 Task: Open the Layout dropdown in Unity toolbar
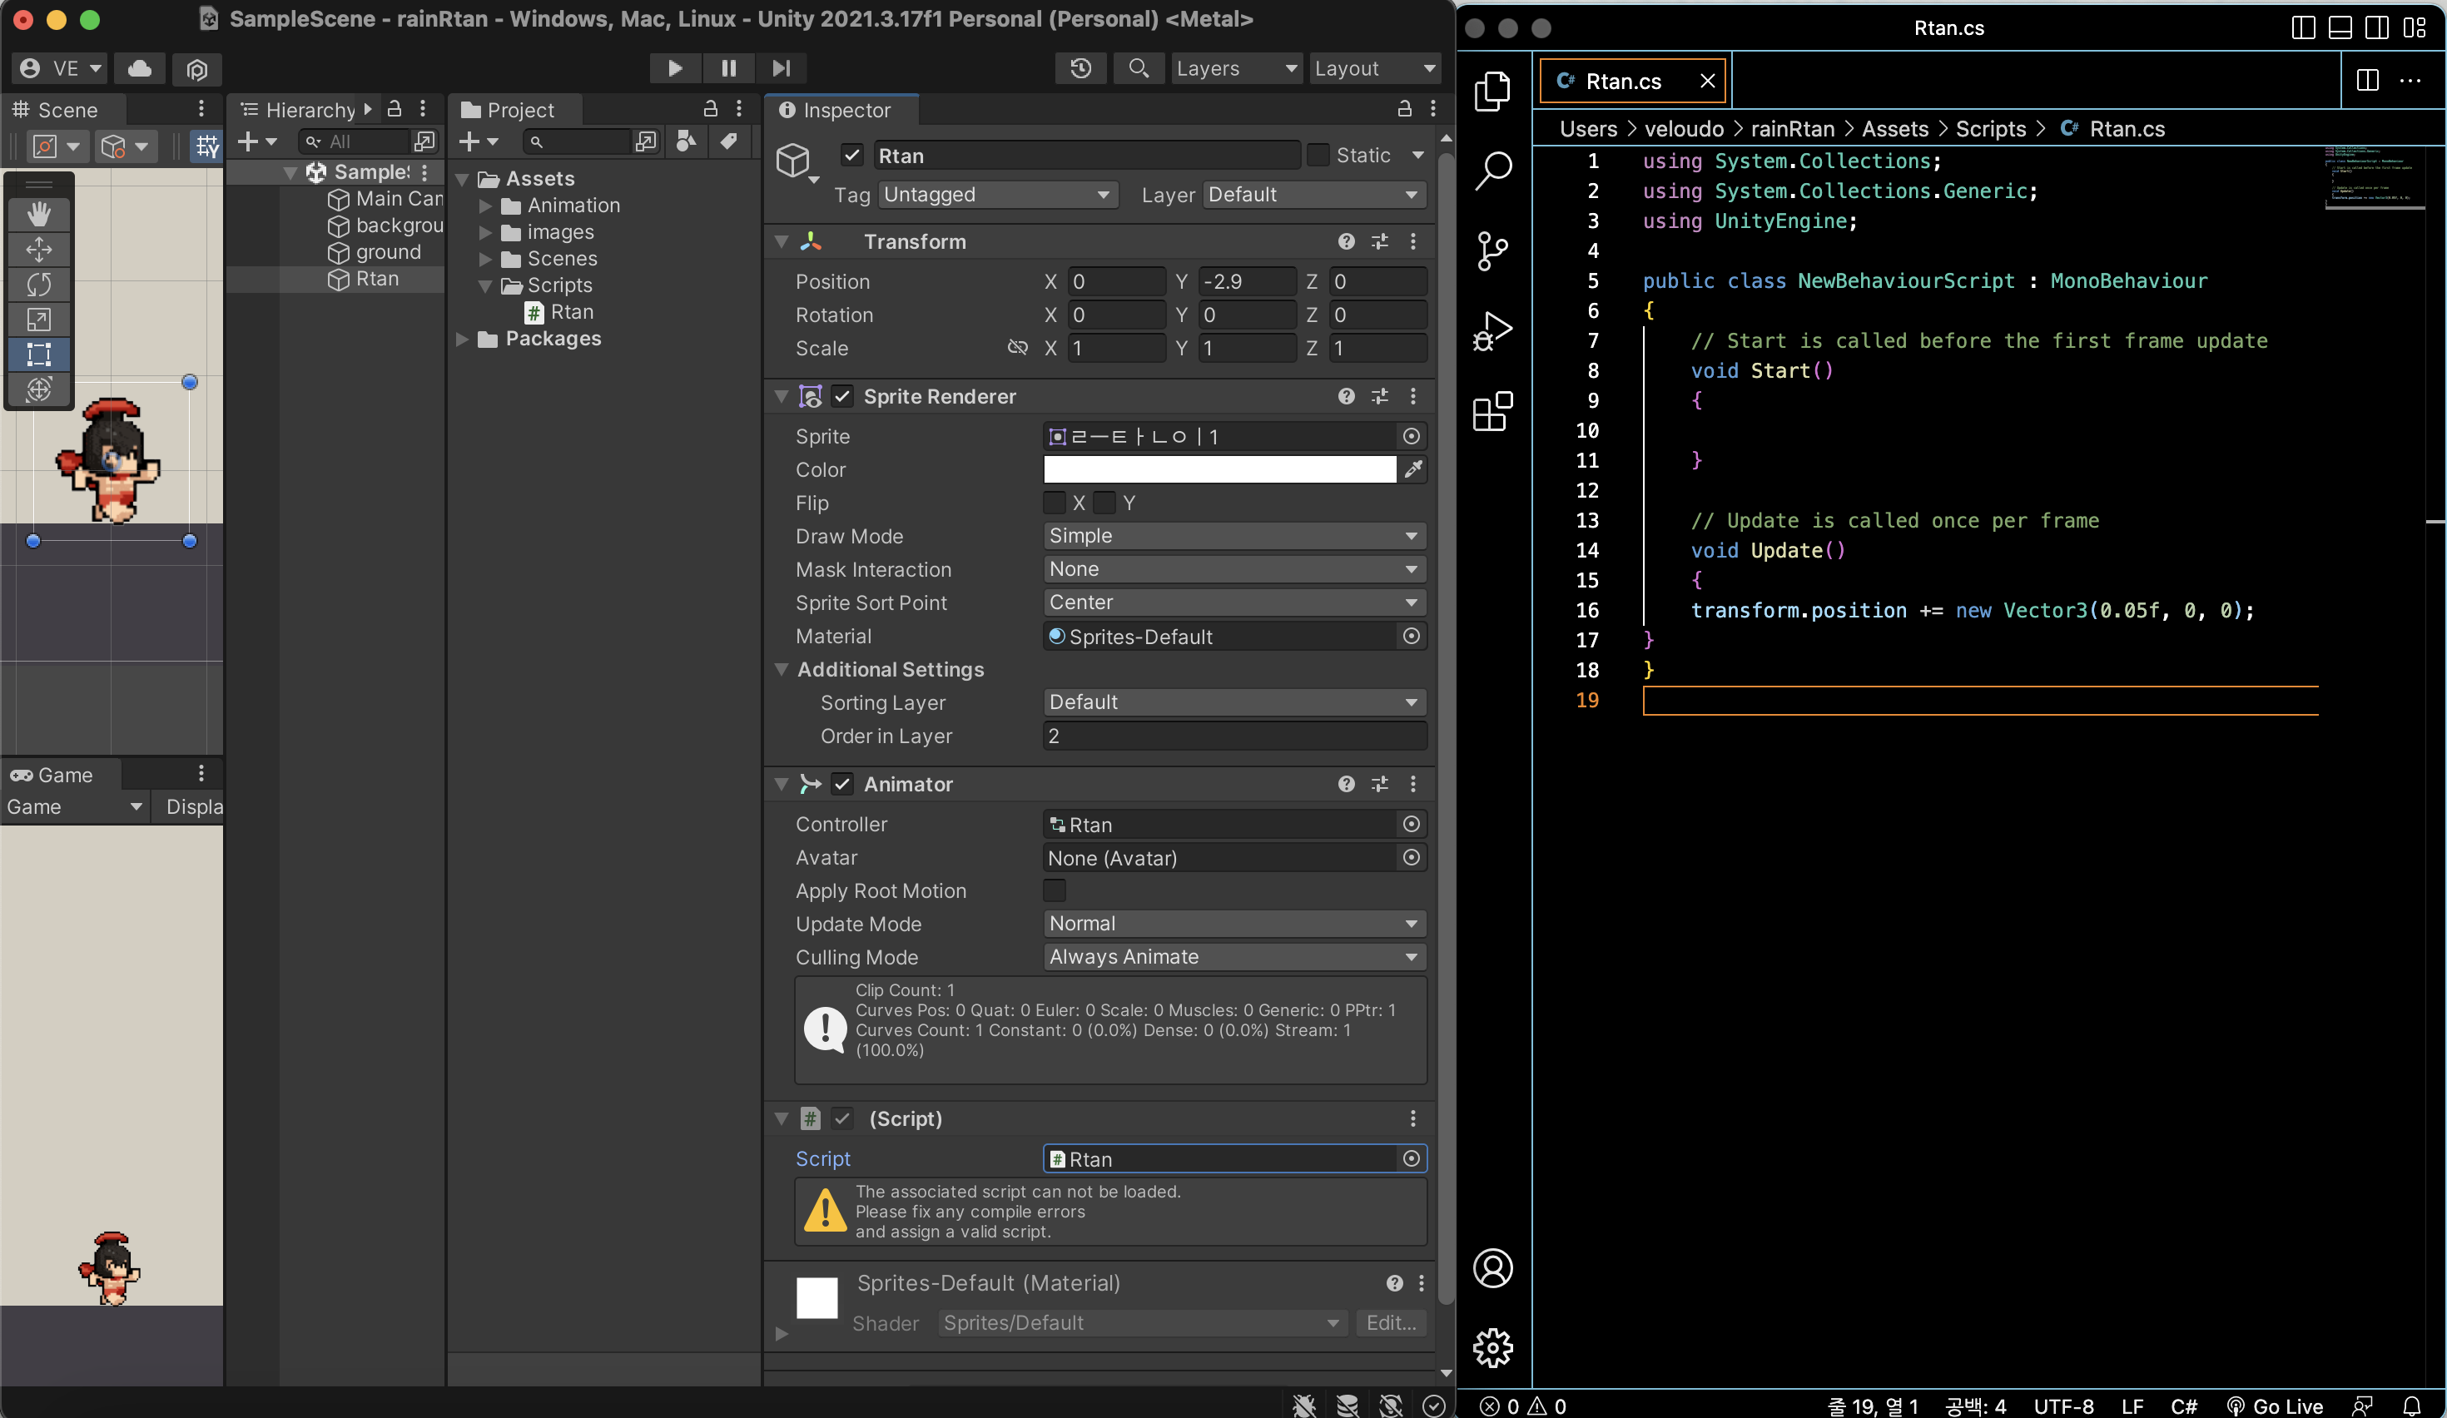[x=1374, y=68]
